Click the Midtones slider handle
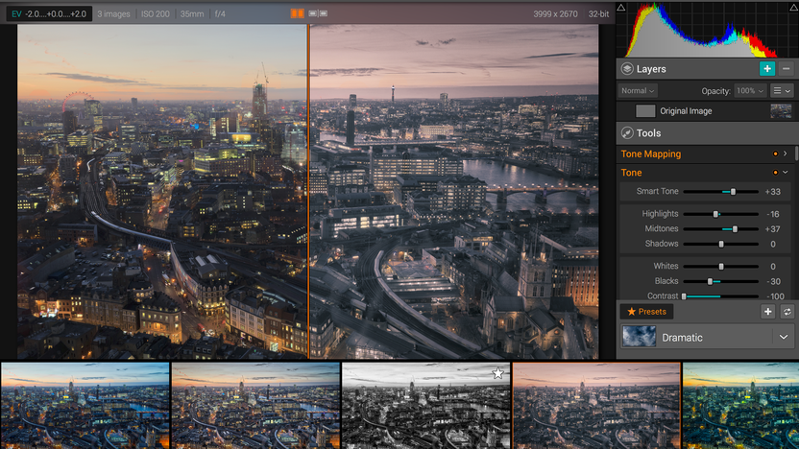 (x=735, y=229)
